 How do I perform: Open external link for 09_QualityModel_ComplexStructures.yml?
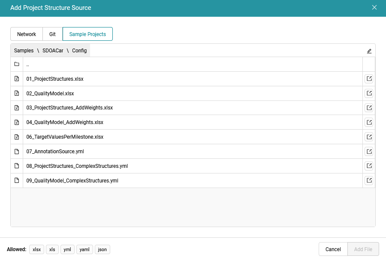[x=369, y=180]
